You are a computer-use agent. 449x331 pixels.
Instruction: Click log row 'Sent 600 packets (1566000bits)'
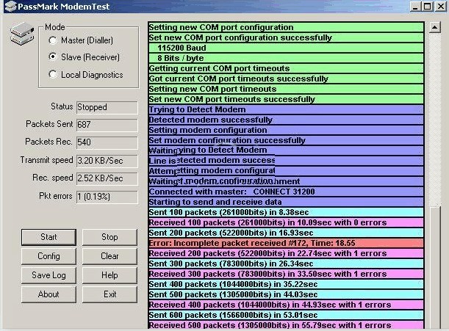(x=286, y=316)
